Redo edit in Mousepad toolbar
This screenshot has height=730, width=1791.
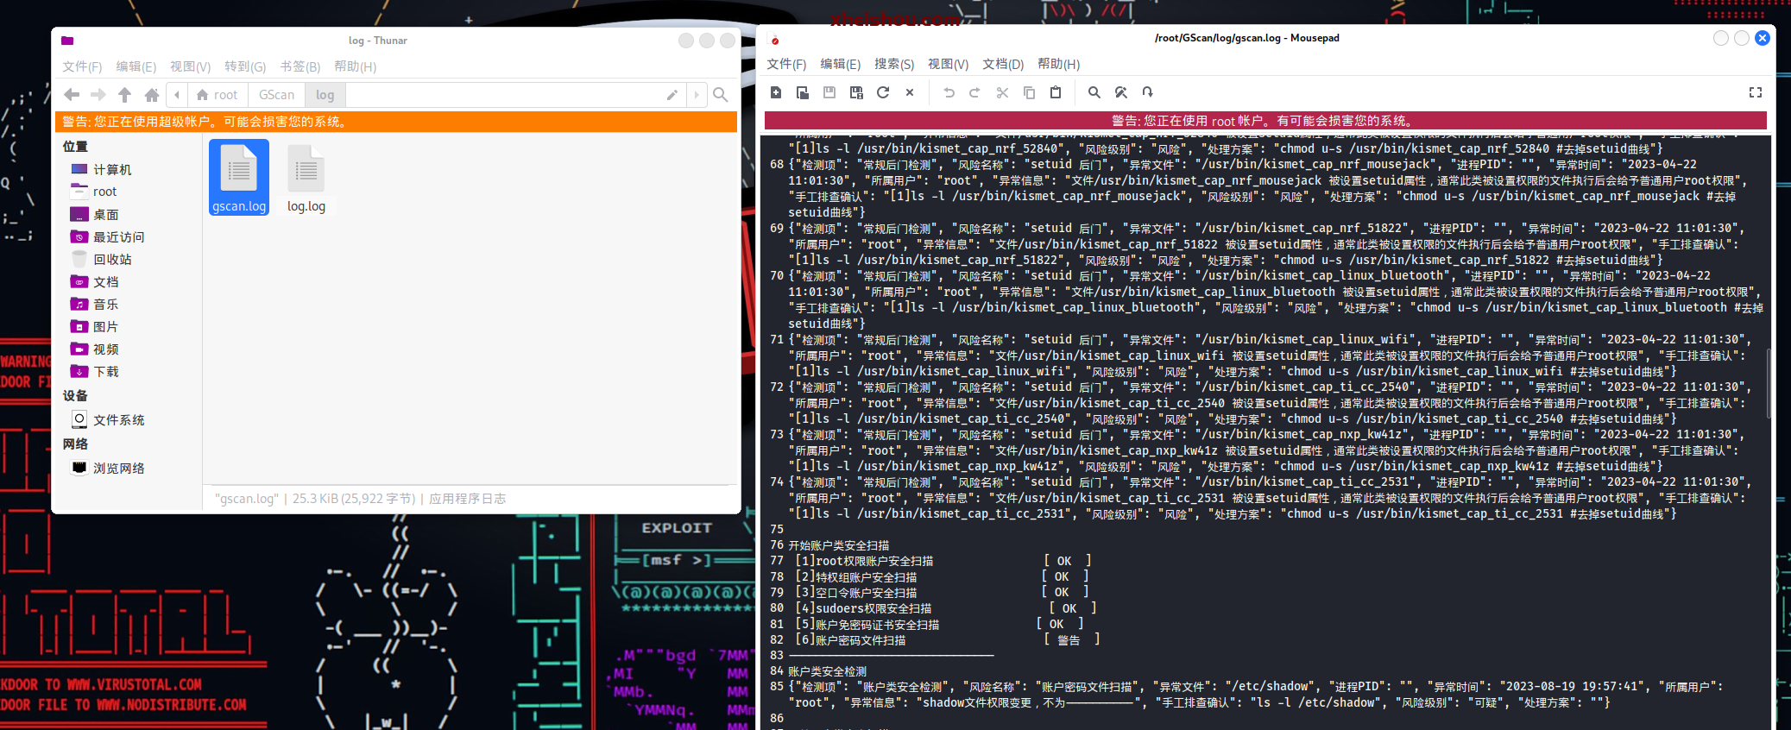(974, 92)
